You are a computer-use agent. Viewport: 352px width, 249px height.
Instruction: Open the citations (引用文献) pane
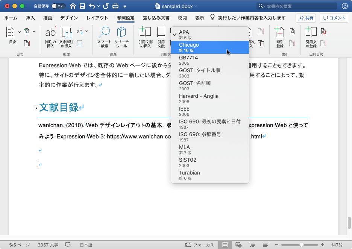coord(161,37)
